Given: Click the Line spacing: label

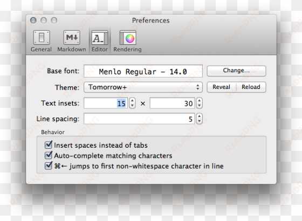Looking at the screenshot, I should tap(58, 119).
